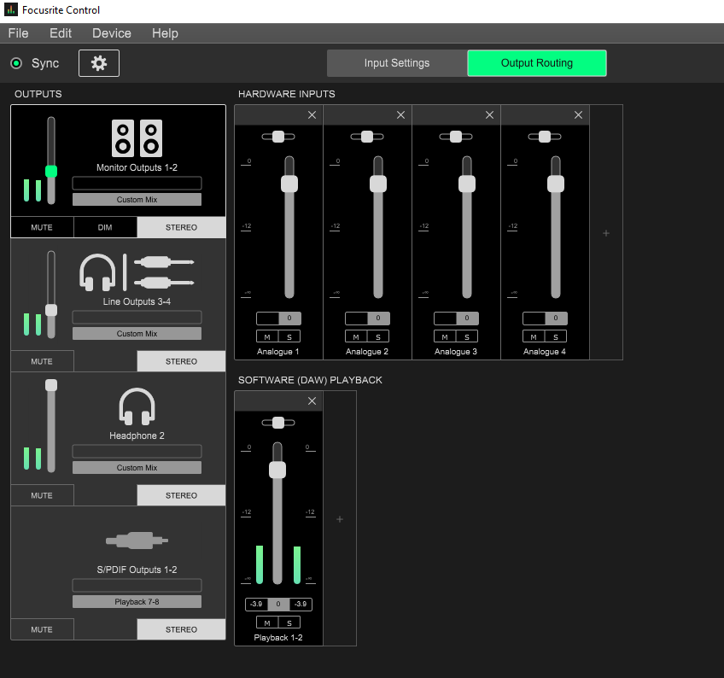Open the Device menu

(112, 33)
